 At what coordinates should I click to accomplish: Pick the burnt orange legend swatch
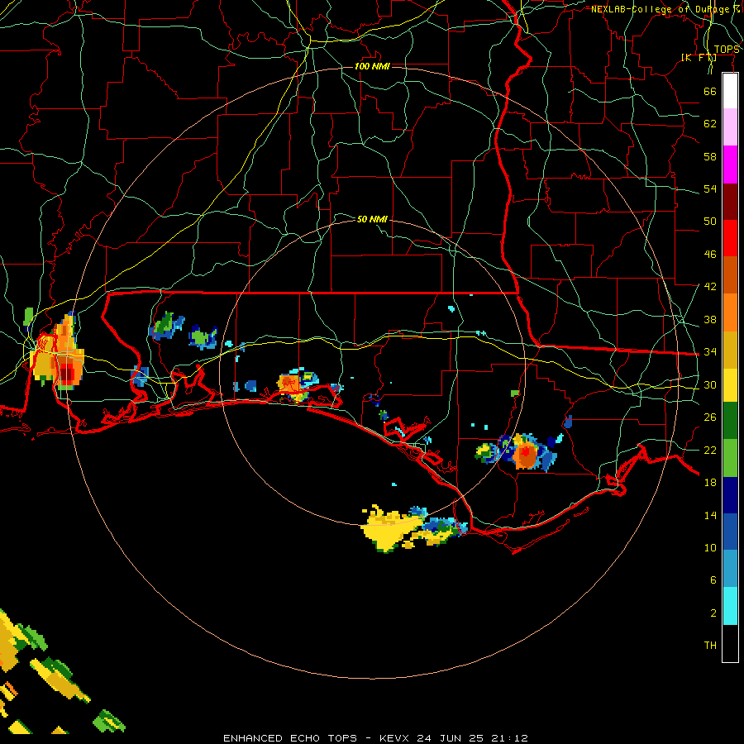coord(730,275)
